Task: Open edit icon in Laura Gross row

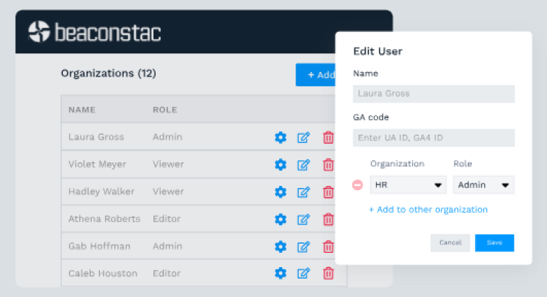Action: point(303,137)
